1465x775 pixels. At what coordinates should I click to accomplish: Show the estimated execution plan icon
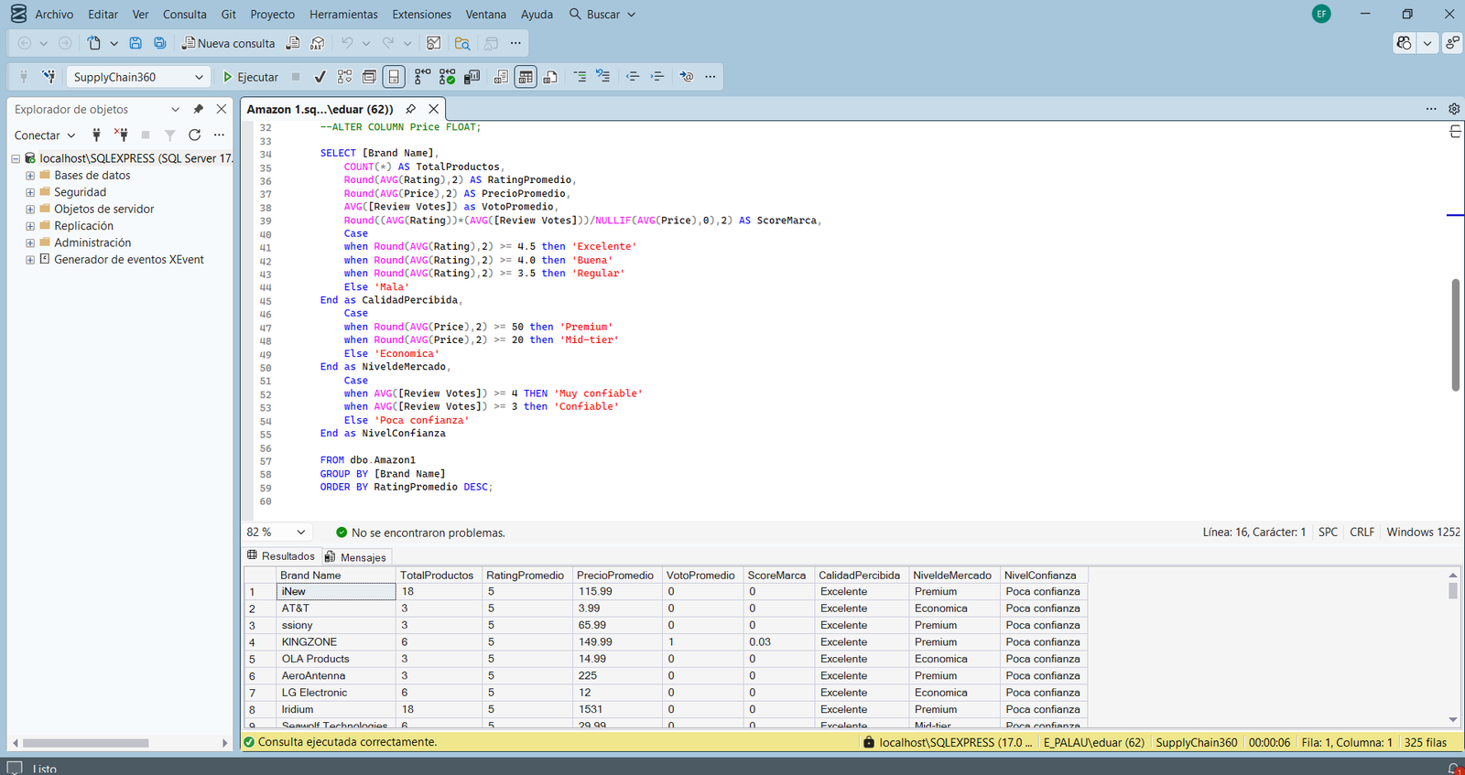[344, 77]
